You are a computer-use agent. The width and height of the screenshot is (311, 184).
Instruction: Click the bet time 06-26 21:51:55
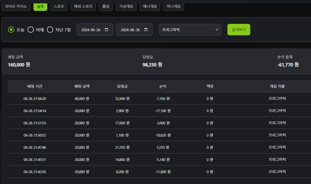pos(35,123)
